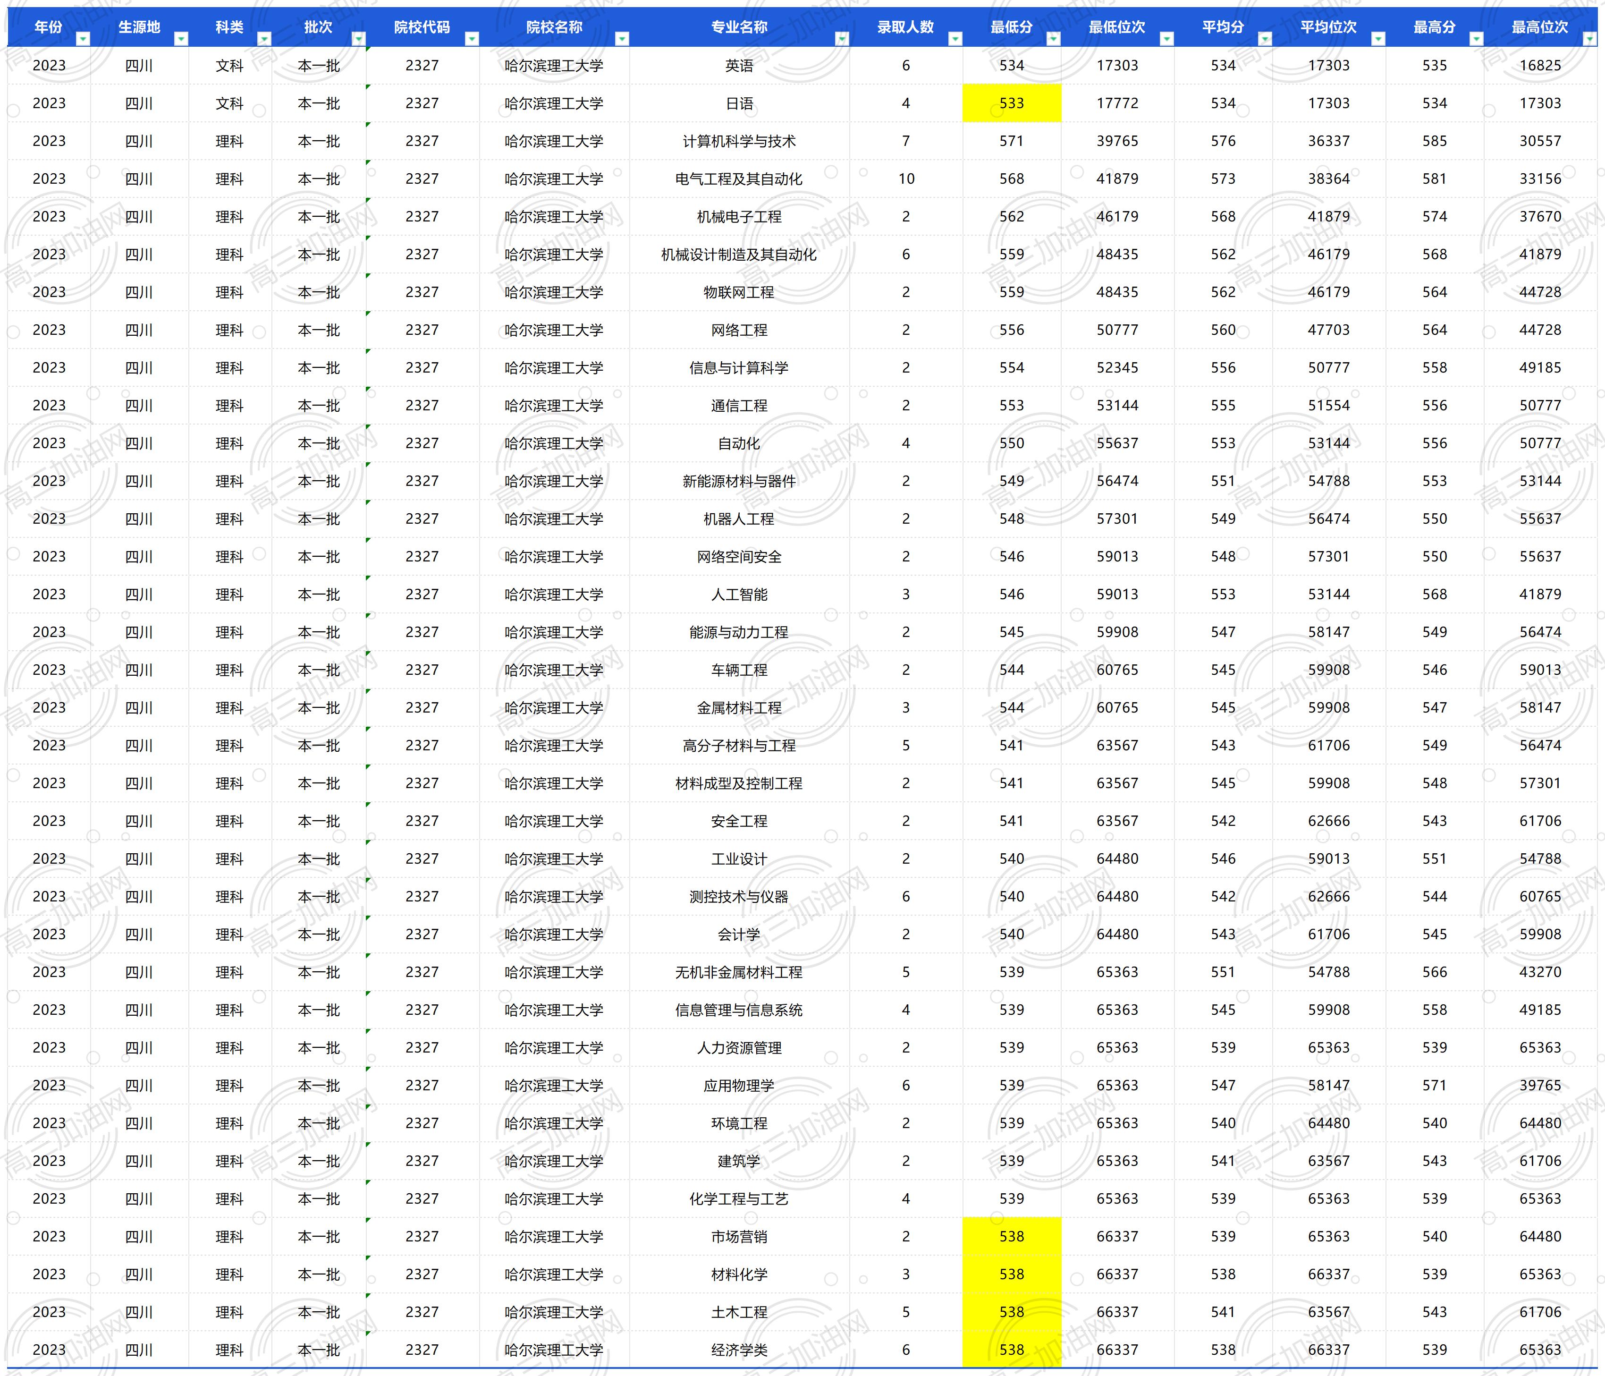
Task: Select the 院校名称 header cell
Action: pyautogui.click(x=555, y=27)
